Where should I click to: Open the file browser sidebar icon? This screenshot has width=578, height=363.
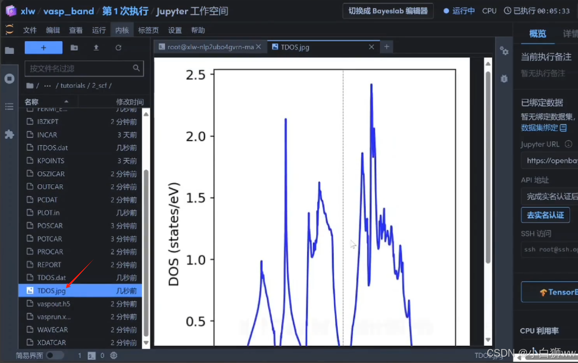9,51
